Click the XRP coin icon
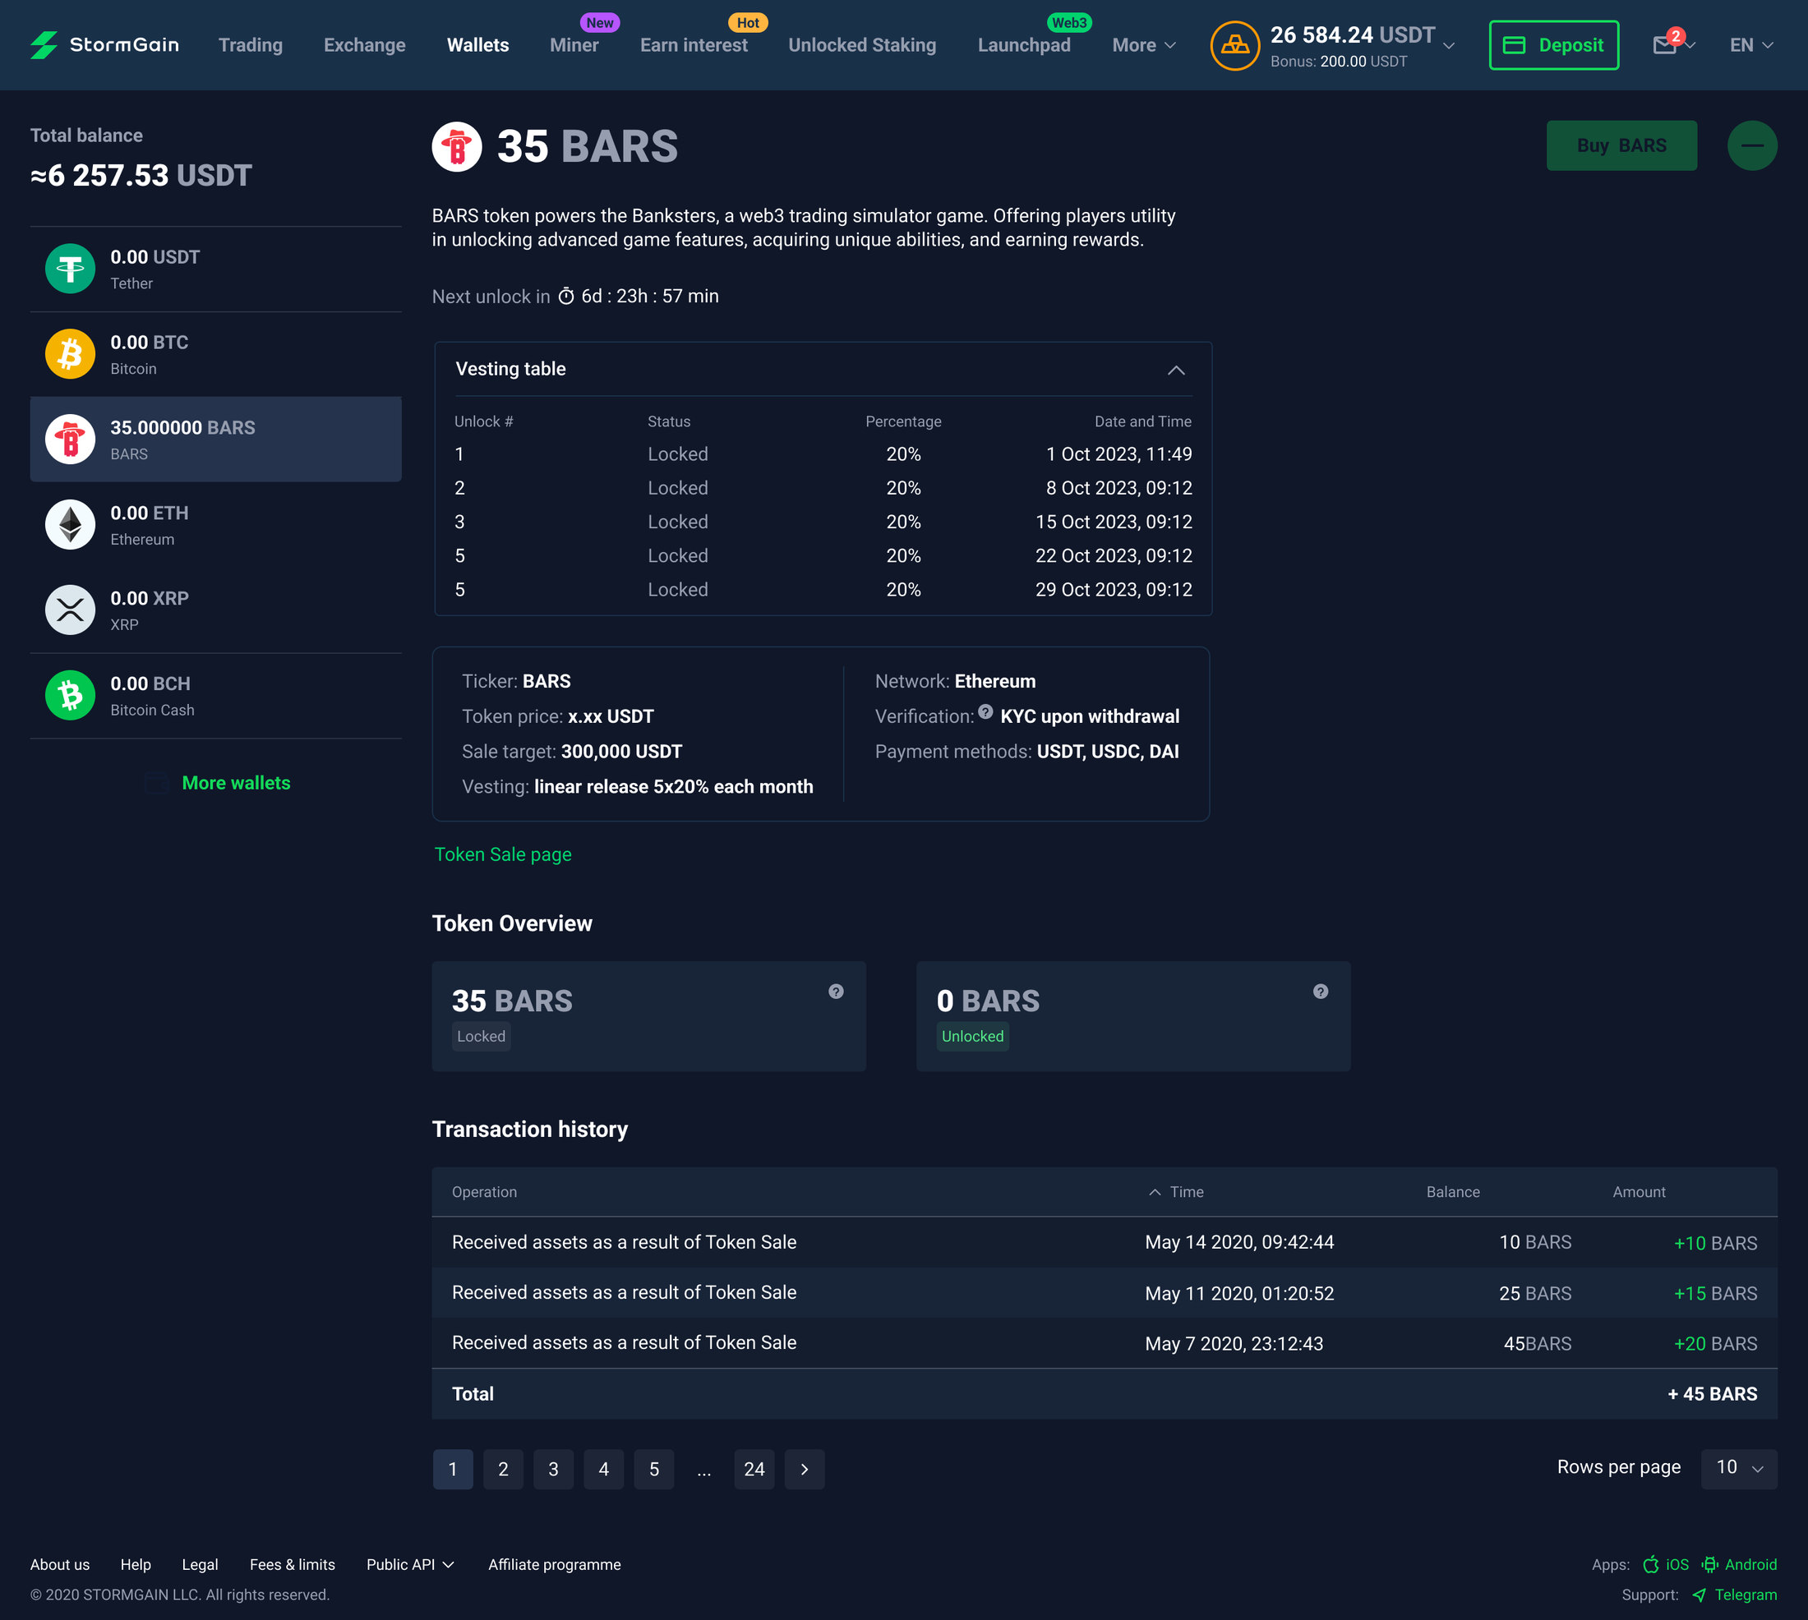 pyautogui.click(x=71, y=610)
